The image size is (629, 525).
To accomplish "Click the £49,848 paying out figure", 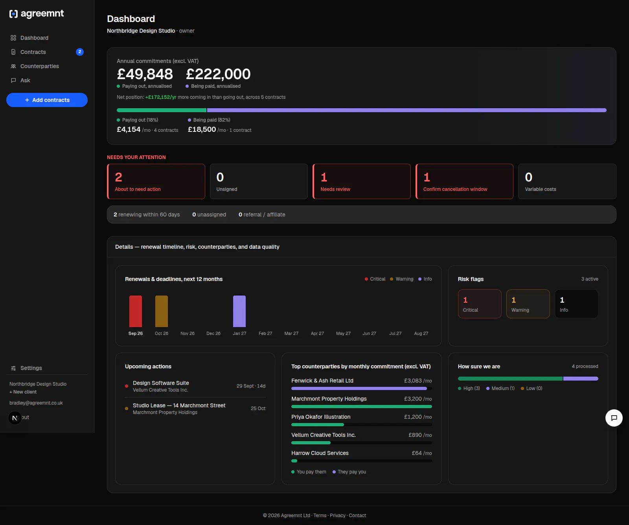I will [145, 74].
